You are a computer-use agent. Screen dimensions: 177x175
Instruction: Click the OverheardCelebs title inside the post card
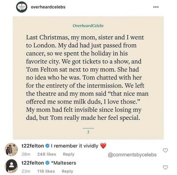coord(88,26)
